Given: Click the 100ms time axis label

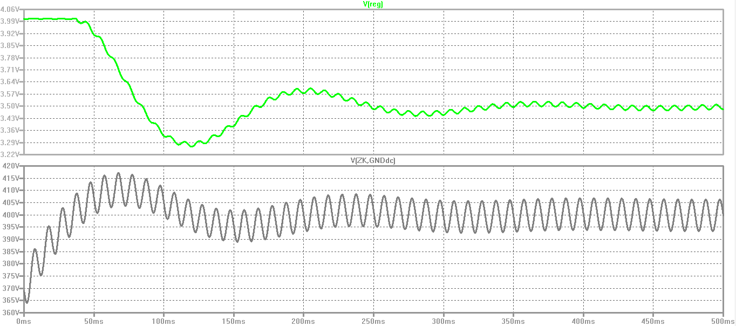Looking at the screenshot, I should [163, 321].
